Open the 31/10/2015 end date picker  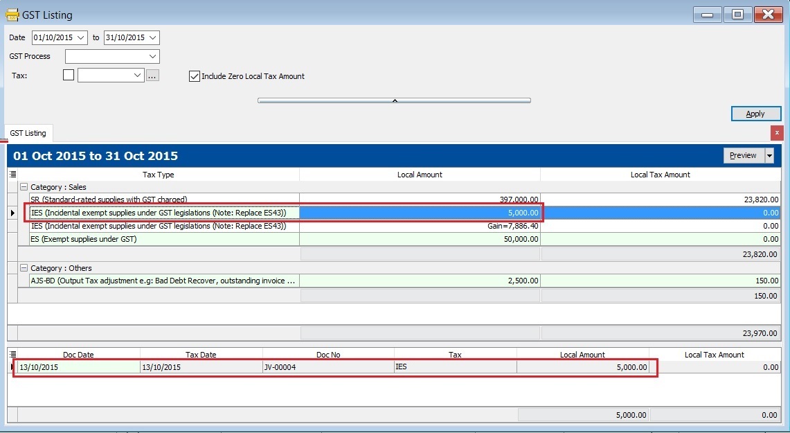click(x=154, y=37)
